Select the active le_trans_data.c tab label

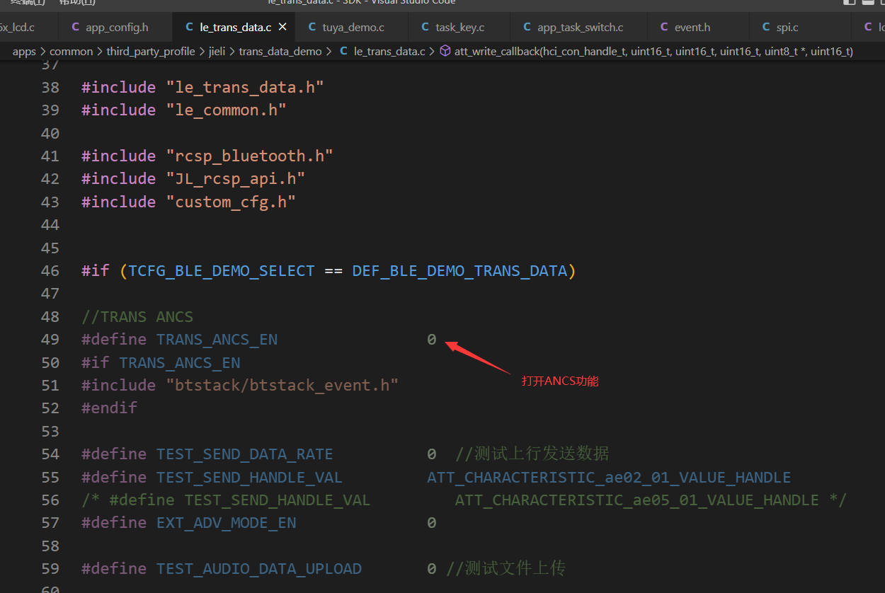[x=235, y=27]
